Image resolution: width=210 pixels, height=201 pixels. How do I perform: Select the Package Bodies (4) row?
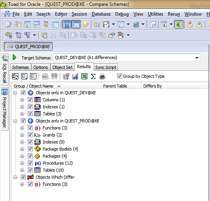(x=60, y=149)
